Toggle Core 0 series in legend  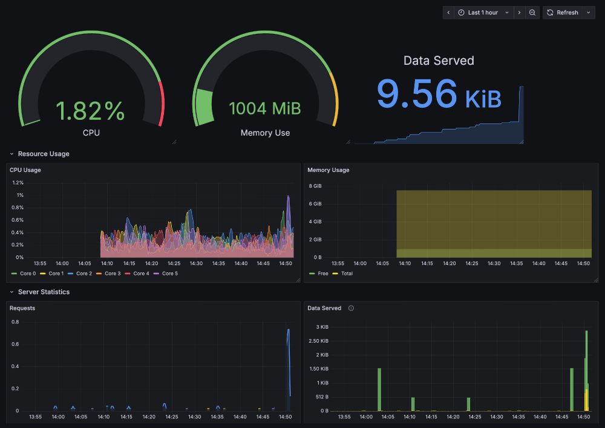pyautogui.click(x=24, y=273)
